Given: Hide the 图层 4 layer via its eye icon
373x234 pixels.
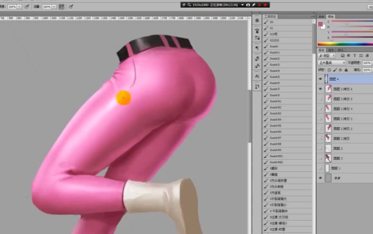Looking at the screenshot, I should coord(320,78).
